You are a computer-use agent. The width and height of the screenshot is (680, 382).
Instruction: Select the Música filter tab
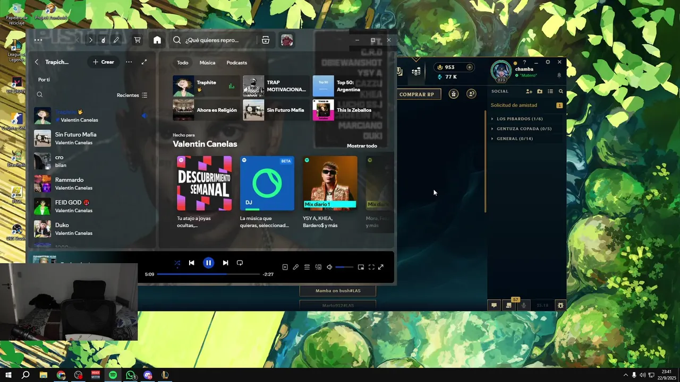click(x=207, y=63)
